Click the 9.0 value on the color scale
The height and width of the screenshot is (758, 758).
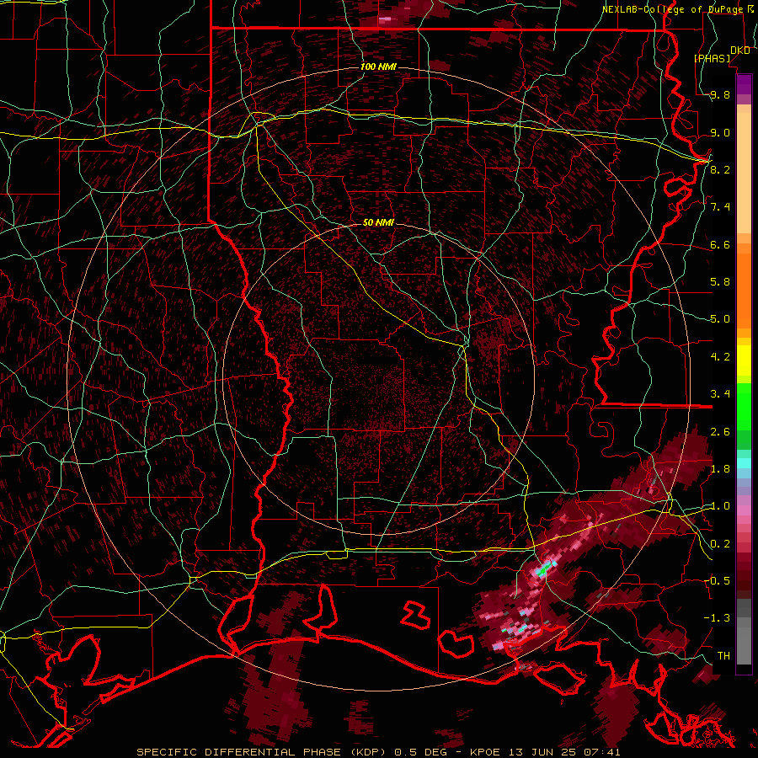720,133
